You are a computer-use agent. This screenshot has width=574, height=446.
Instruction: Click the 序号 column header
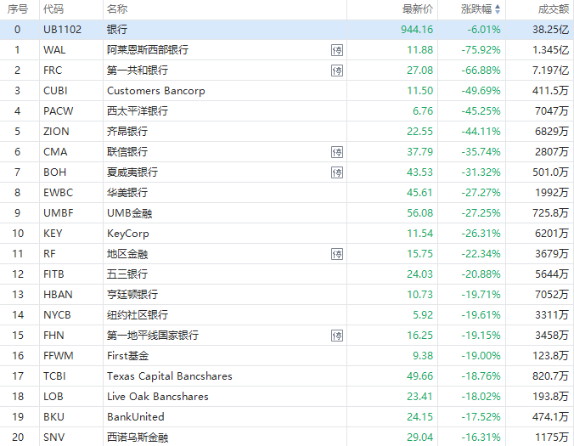[x=18, y=9]
